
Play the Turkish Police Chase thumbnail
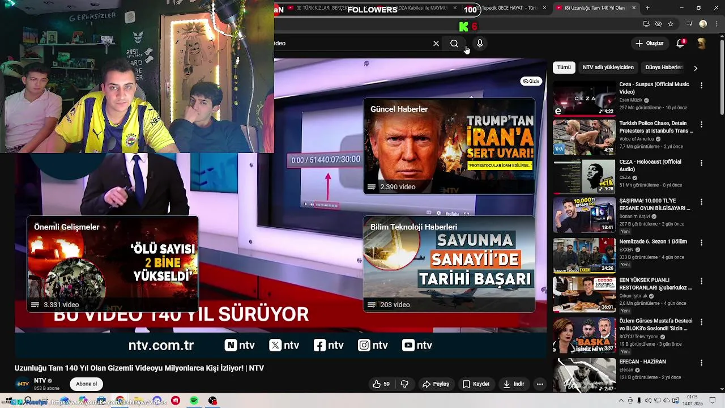[x=584, y=137]
